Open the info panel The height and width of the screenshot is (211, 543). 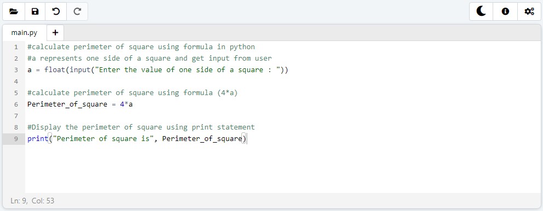(505, 11)
